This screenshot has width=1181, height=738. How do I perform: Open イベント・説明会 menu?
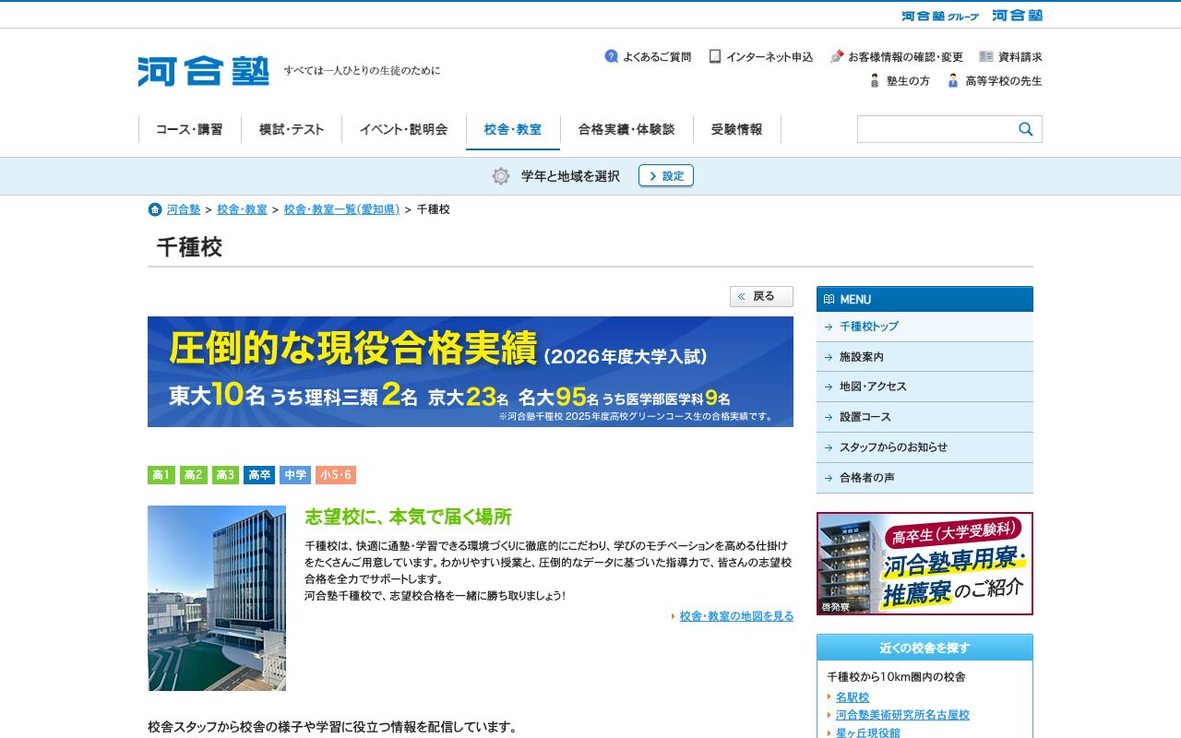[404, 129]
